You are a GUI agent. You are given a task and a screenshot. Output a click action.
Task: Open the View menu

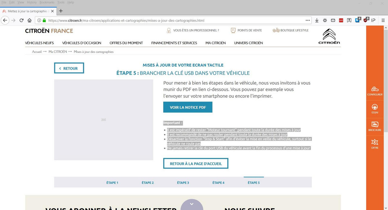pyautogui.click(x=21, y=2)
